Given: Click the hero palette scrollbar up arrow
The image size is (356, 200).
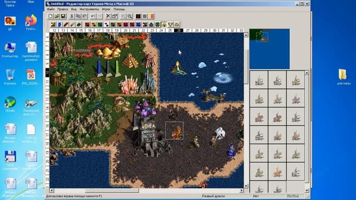Looking at the screenshot, I should coord(306,73).
